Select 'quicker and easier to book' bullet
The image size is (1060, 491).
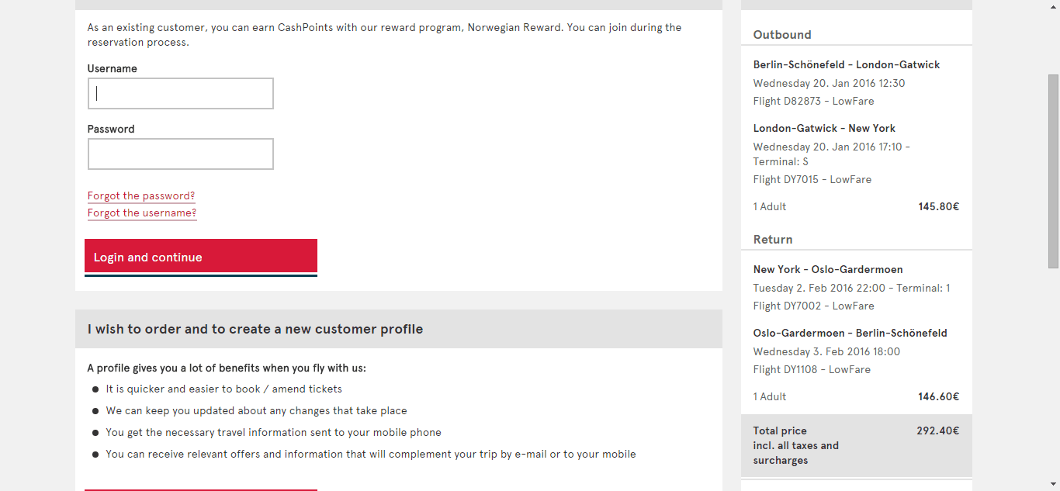tap(224, 389)
